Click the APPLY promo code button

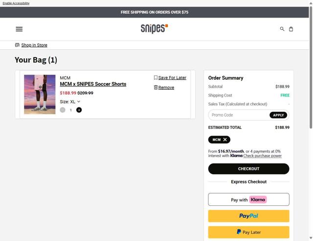278,115
